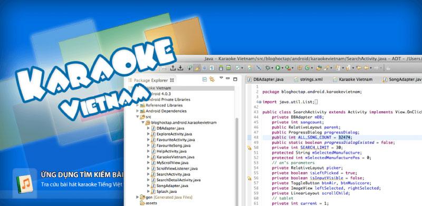Screen dimensions: 422x206
Task: Select KaraokeVietnam.java in the package tree
Action: coord(172,157)
